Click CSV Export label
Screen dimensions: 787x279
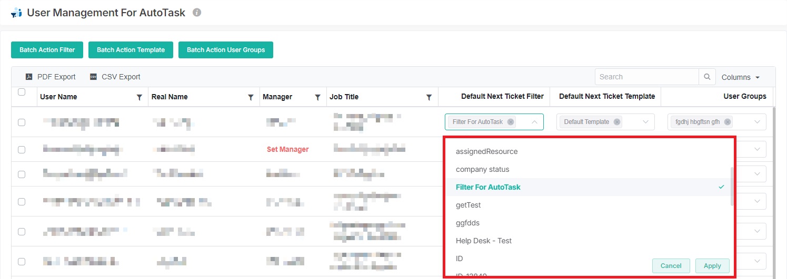121,77
